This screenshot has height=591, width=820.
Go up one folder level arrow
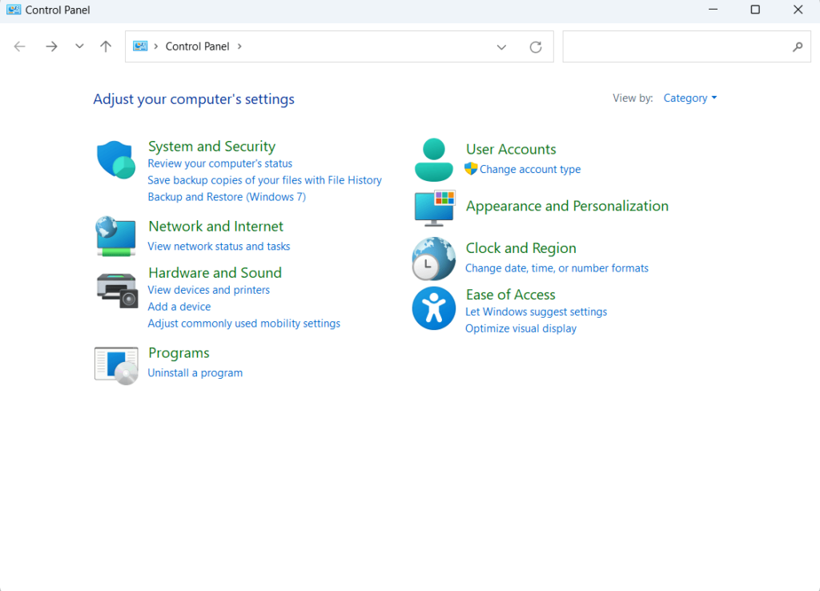click(106, 46)
